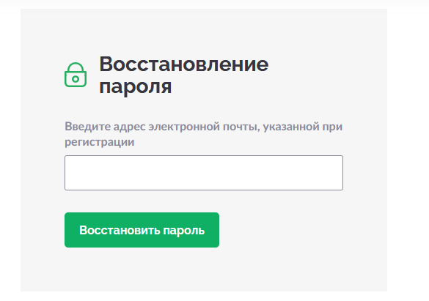The height and width of the screenshot is (301, 429).
Task: Click the word "регистрации" in the hint text
Action: click(100, 142)
